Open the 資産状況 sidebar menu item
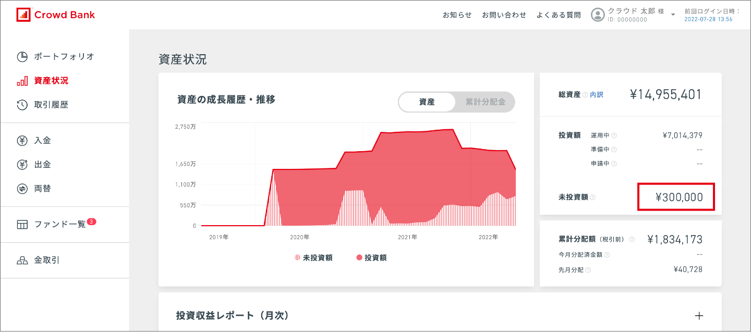The height and width of the screenshot is (332, 751). click(51, 81)
